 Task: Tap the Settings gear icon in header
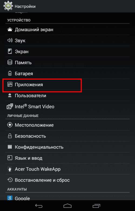[x=8, y=6]
